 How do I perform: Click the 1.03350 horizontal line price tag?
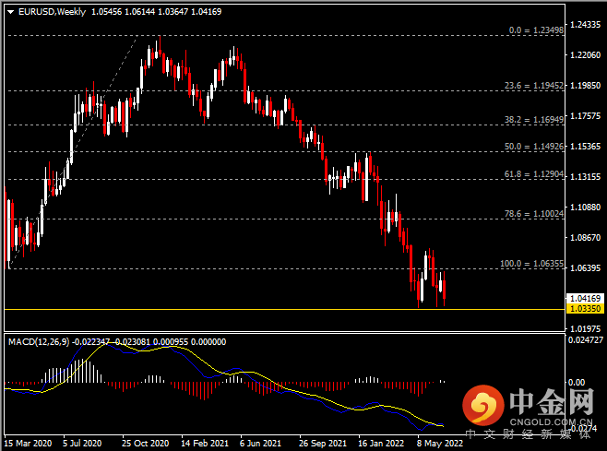pyautogui.click(x=586, y=309)
